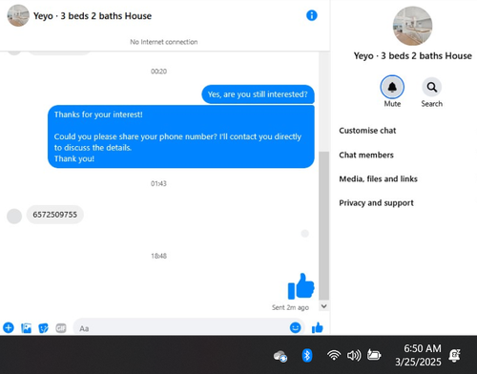This screenshot has height=374, width=477.
Task: Click the 'No Internet connection' notice
Action: point(164,42)
